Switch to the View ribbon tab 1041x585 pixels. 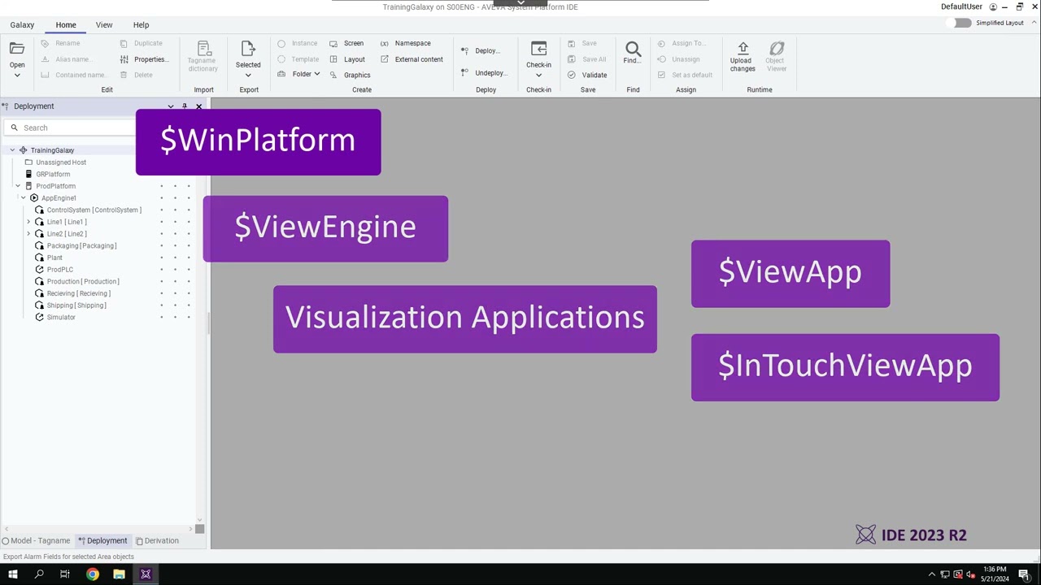click(104, 25)
